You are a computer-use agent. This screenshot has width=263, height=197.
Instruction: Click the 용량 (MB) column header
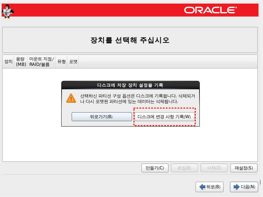21,61
